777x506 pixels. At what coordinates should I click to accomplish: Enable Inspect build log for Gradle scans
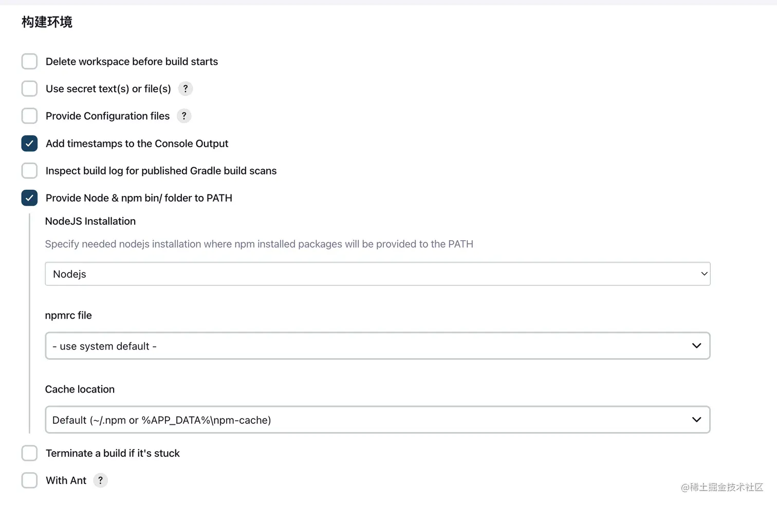click(29, 171)
